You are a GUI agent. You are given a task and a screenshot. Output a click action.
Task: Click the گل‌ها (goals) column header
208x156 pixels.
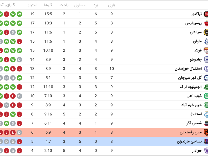(x=48, y=5)
